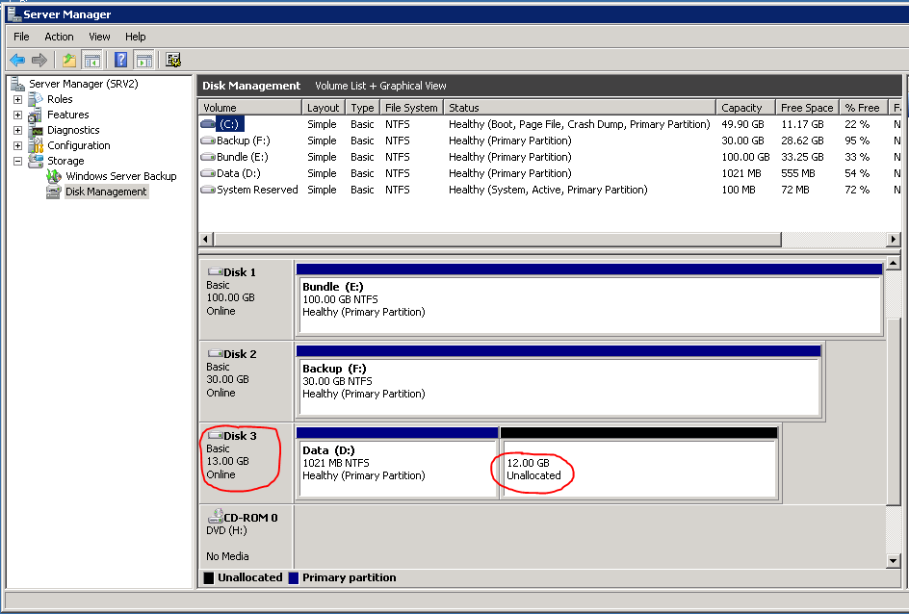This screenshot has height=614, width=909.
Task: Select the Disk Management tree item
Action: 106,192
